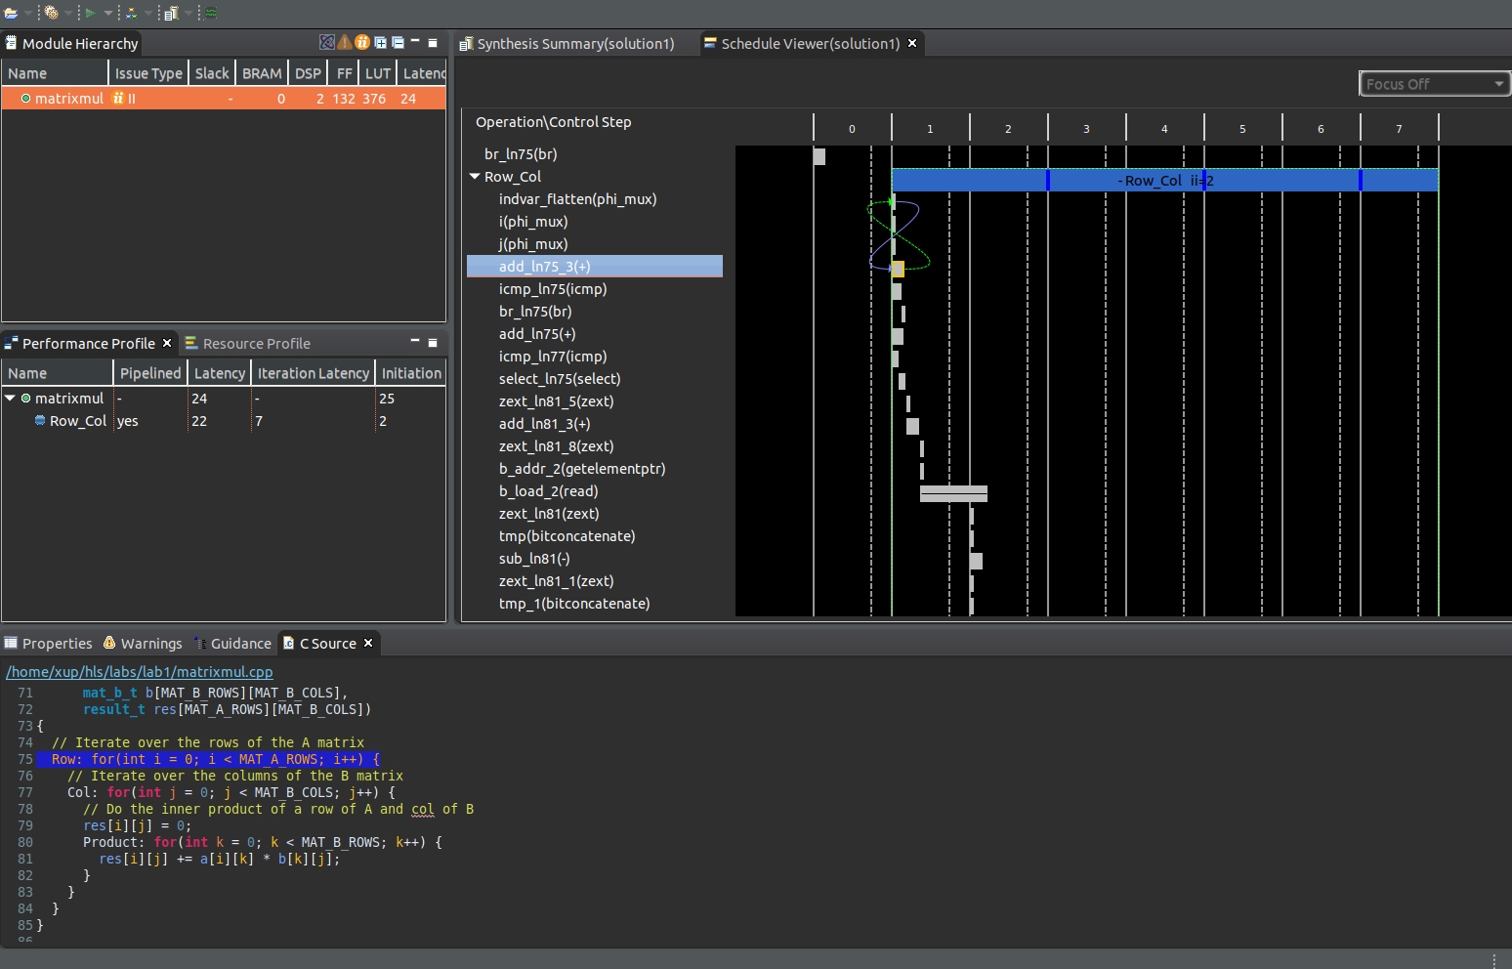Select add_ln75_3 in the operation list
The height and width of the screenshot is (969, 1512).
[x=545, y=267]
